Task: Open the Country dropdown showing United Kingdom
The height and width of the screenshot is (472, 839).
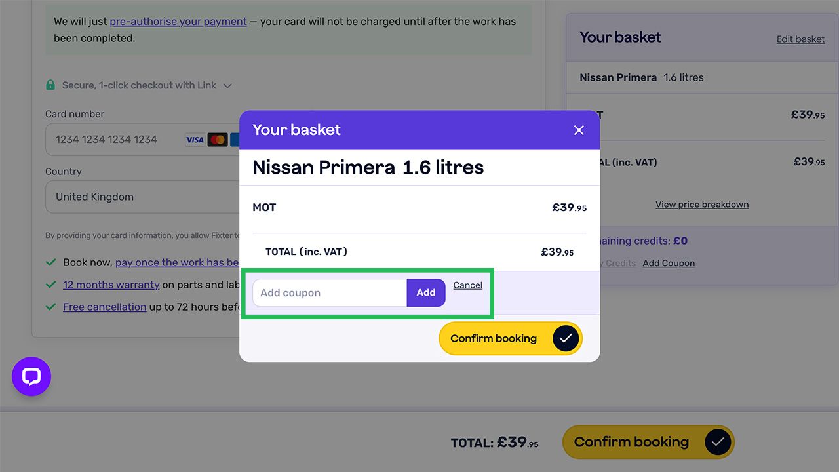Action: click(x=141, y=197)
